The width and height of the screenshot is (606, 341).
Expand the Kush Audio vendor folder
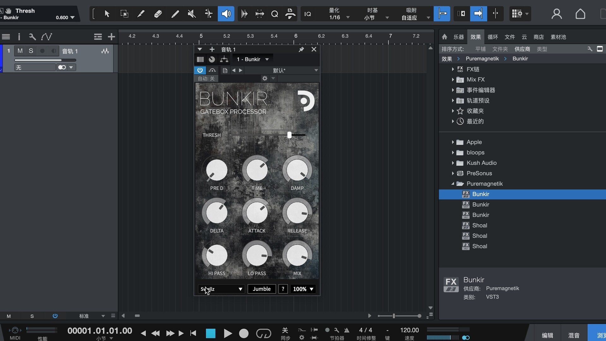453,163
